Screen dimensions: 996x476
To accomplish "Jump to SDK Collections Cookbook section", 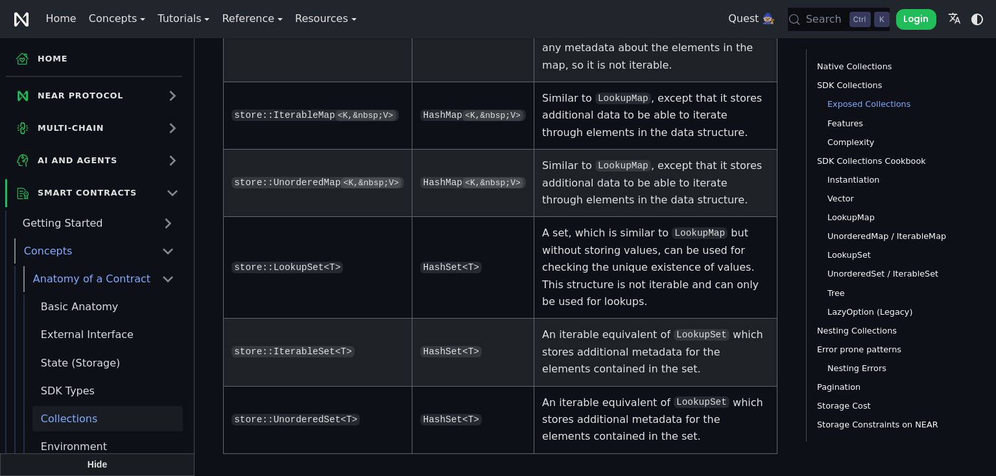I will [x=871, y=161].
